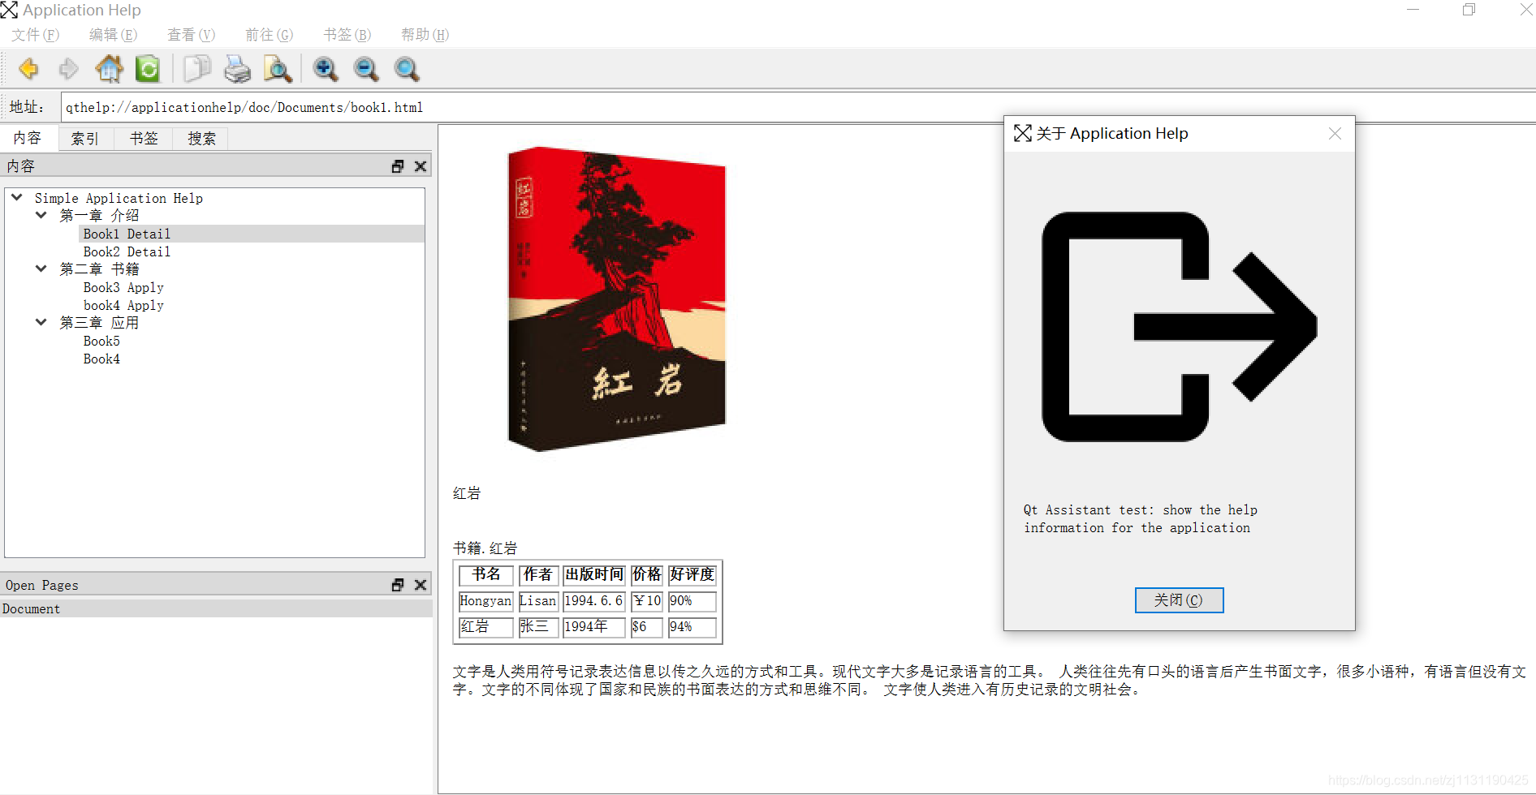
Task: Collapse the 第二章 书籍 chapter
Action: tap(41, 269)
